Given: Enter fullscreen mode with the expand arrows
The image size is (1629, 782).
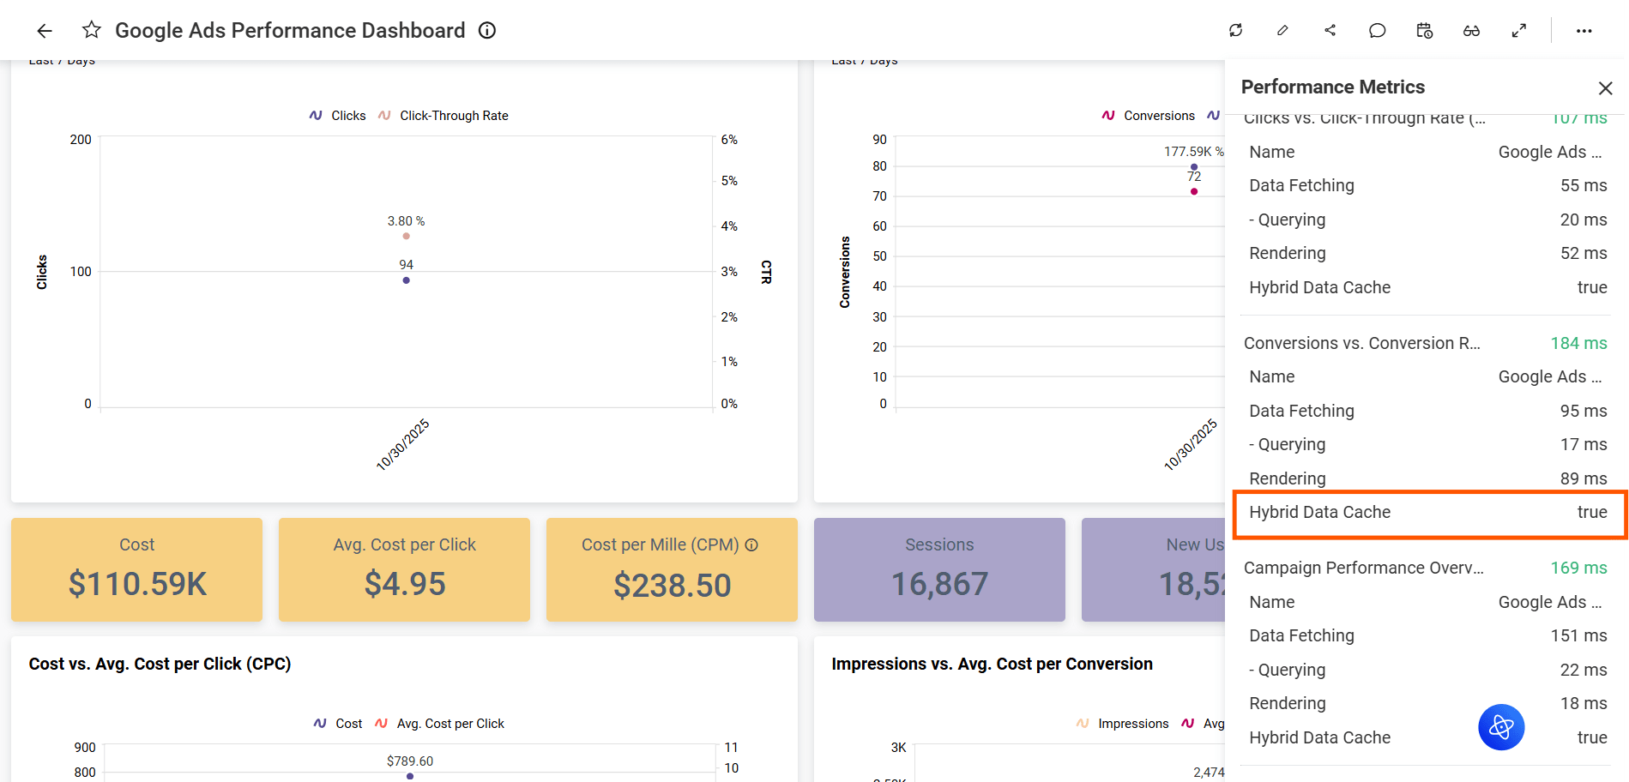Looking at the screenshot, I should click(x=1518, y=30).
